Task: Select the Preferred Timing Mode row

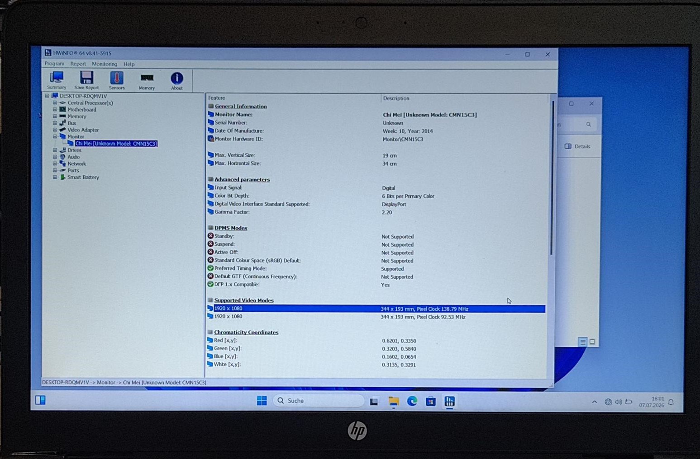Action: (376, 269)
